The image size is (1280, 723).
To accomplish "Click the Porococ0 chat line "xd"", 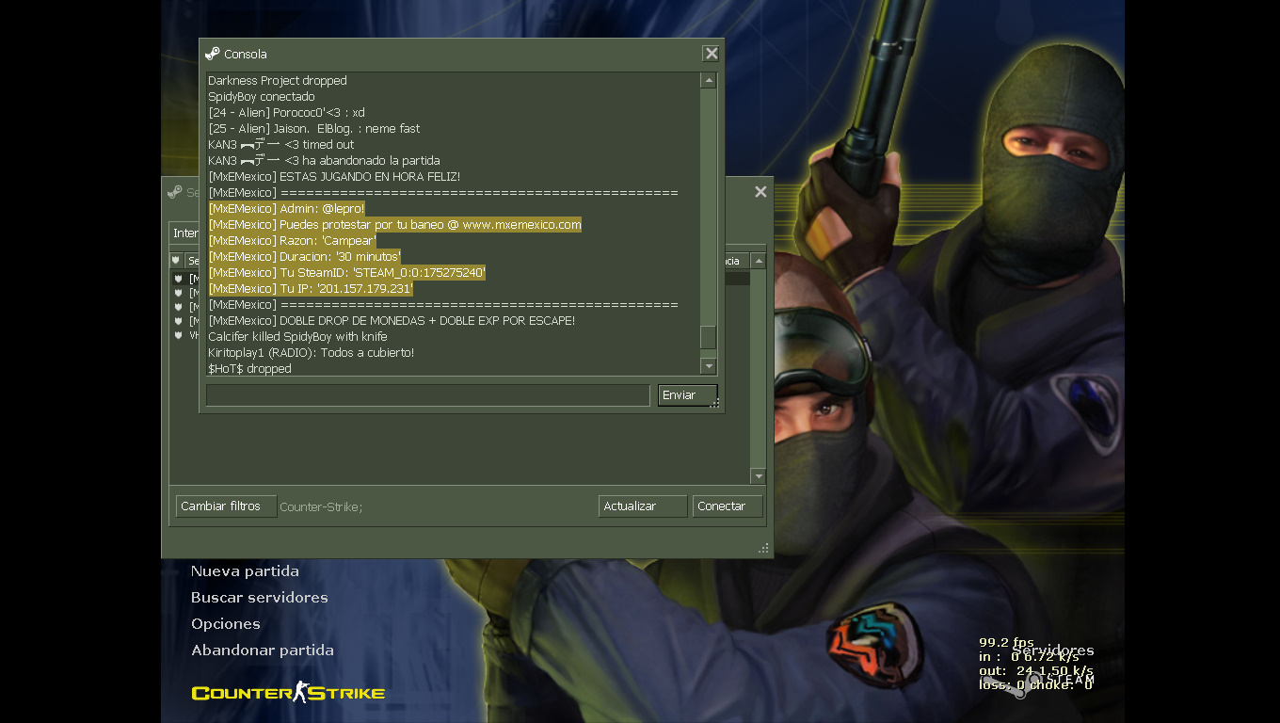I will coord(286,113).
